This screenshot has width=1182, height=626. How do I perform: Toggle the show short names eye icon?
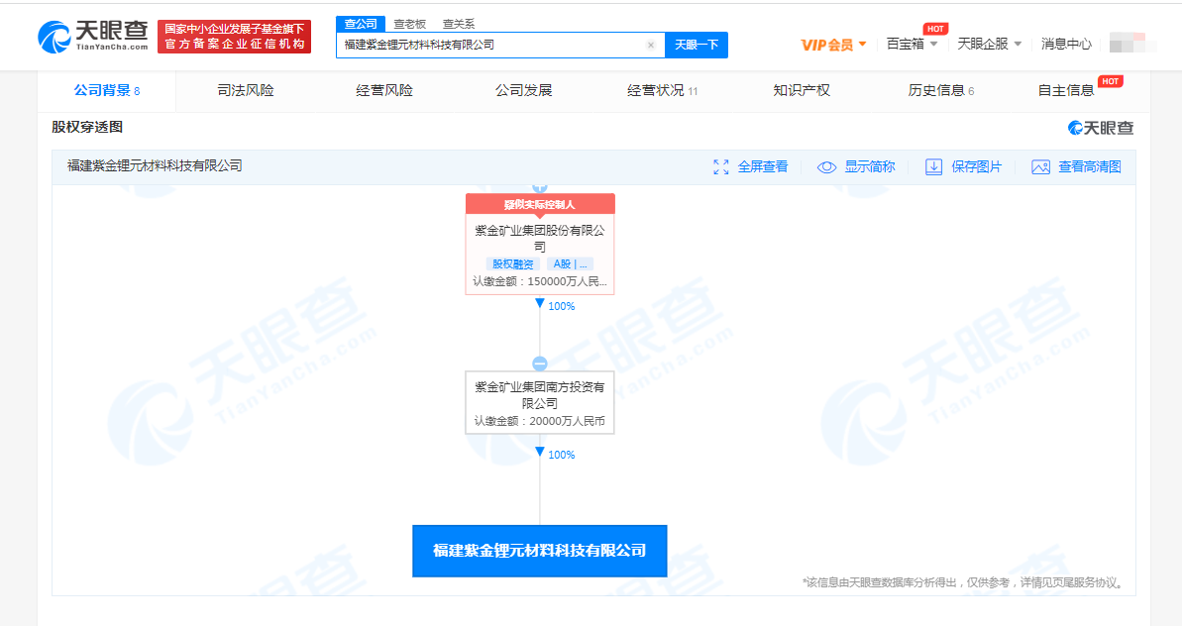826,167
